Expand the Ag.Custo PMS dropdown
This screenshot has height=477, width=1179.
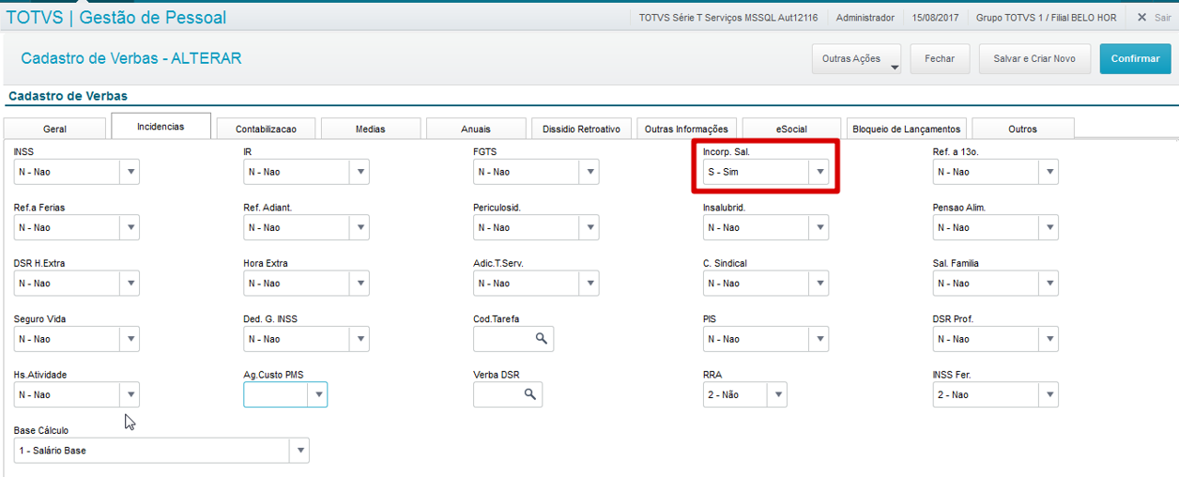tap(318, 395)
